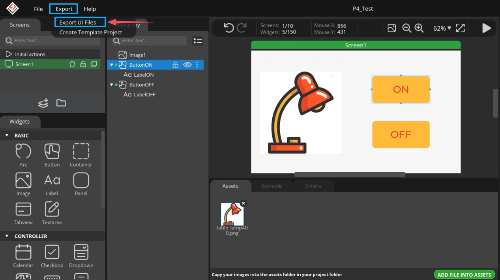Image resolution: width=500 pixels, height=280 pixels.
Task: Collapse the BASIC widgets section
Action: point(7,135)
